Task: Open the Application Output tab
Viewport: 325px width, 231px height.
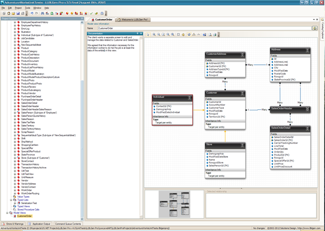Action: 40,224
